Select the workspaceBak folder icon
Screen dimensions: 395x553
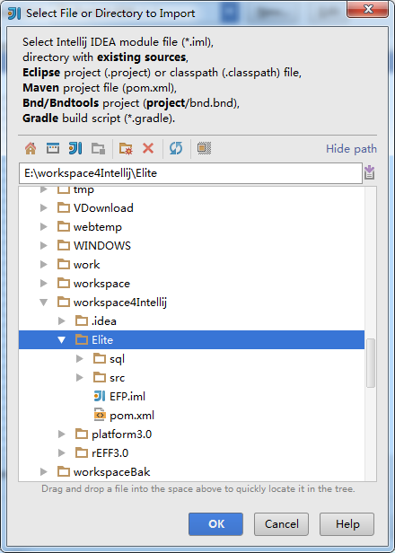tap(64, 471)
